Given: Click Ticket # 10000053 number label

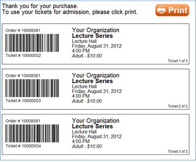Looking at the screenshot, I should pos(23,101).
